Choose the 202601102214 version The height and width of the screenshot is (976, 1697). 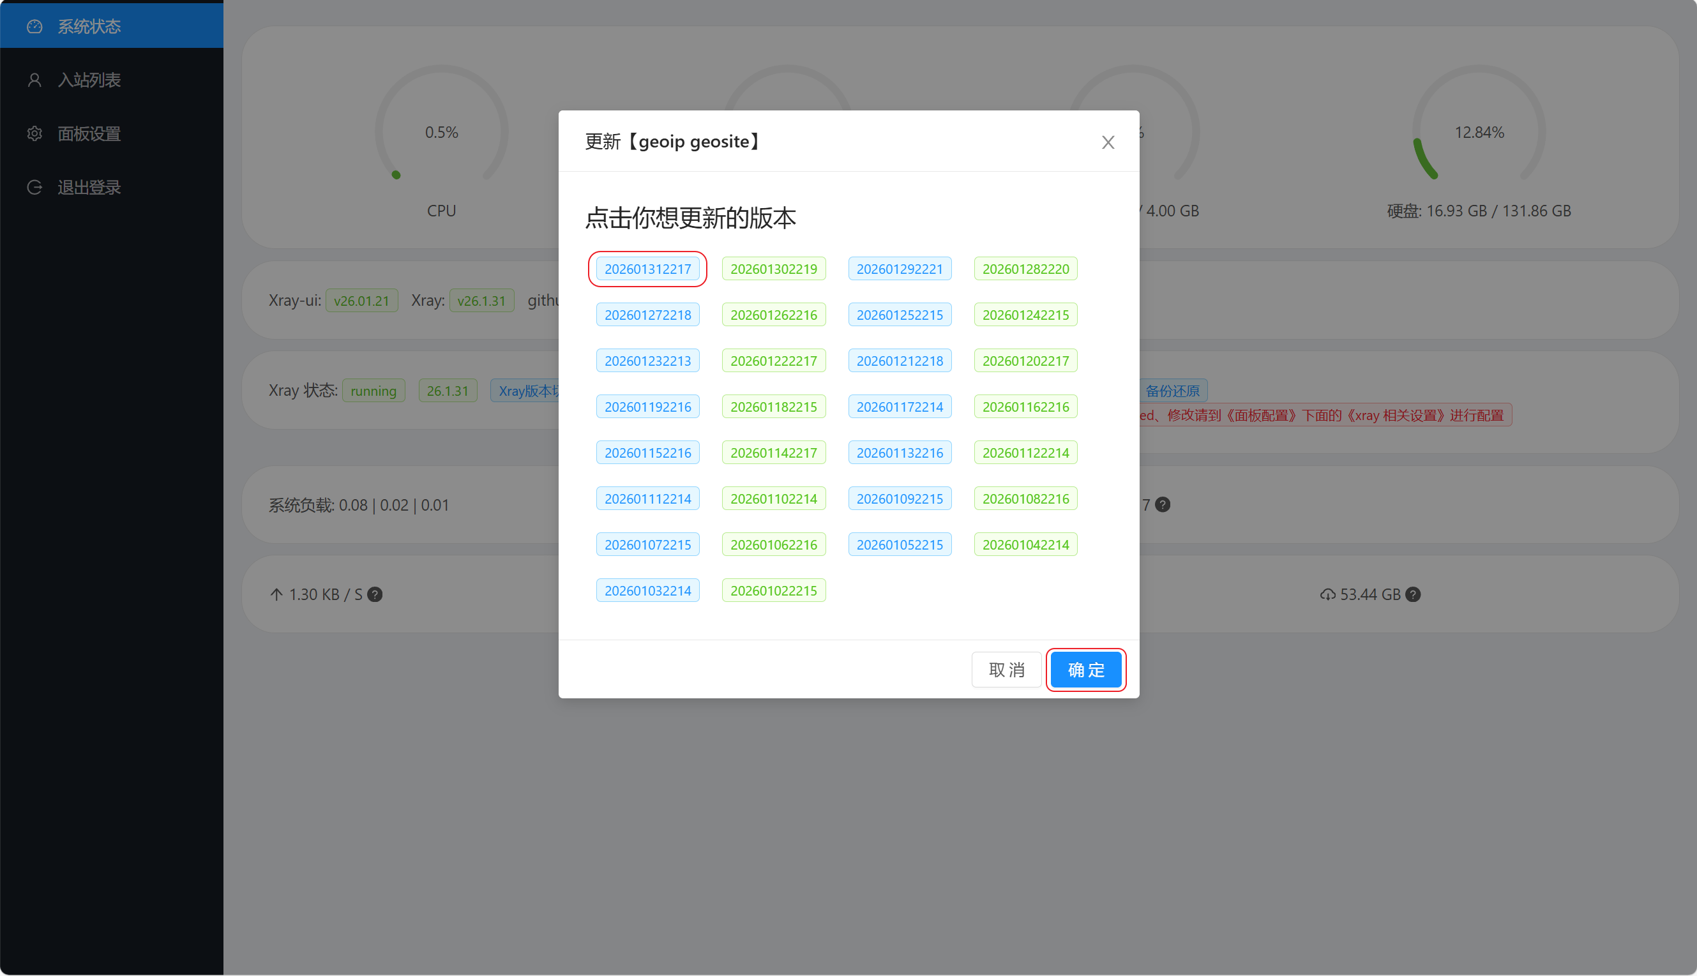(x=773, y=499)
